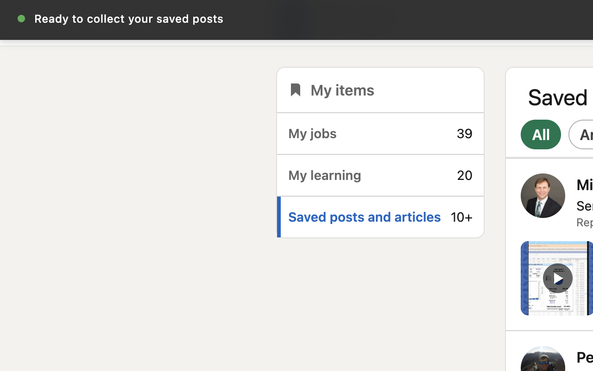Image resolution: width=593 pixels, height=371 pixels.
Task: Click the green status indicator dot
Action: (21, 19)
